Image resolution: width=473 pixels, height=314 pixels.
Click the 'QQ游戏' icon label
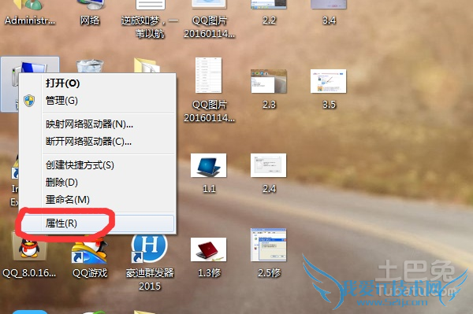pos(90,273)
